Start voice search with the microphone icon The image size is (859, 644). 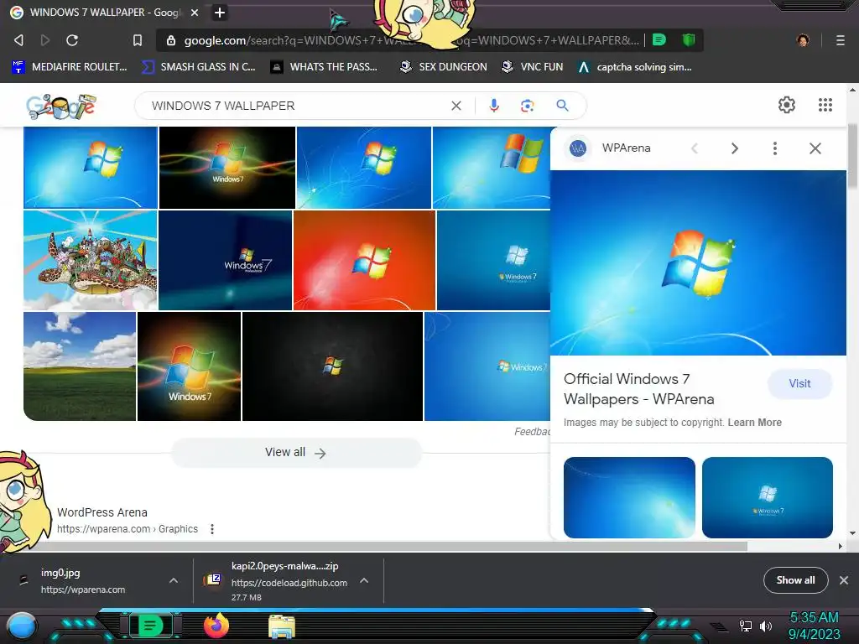point(494,106)
